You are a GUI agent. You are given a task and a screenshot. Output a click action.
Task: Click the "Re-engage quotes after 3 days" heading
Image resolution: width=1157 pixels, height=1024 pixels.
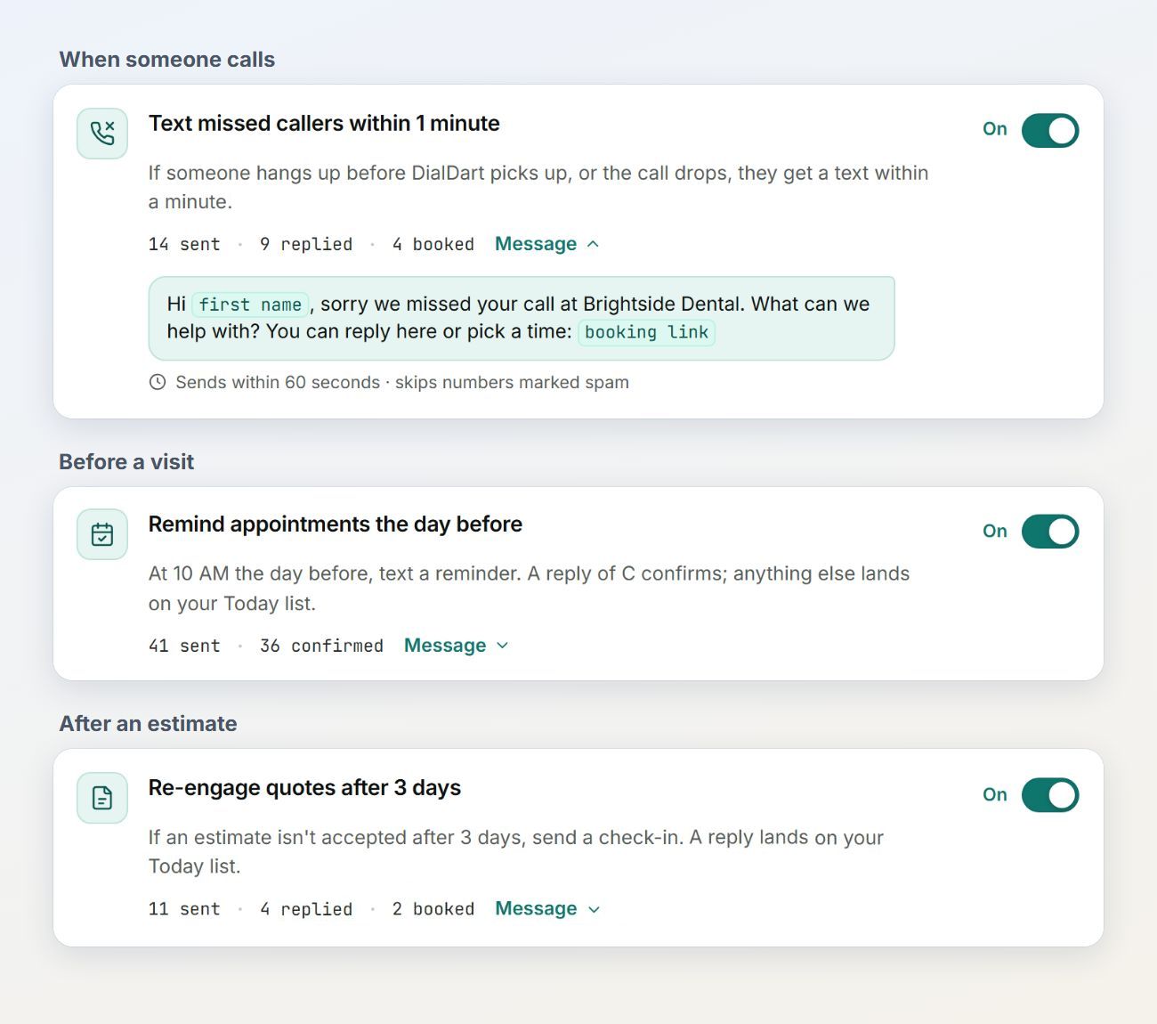(x=304, y=787)
